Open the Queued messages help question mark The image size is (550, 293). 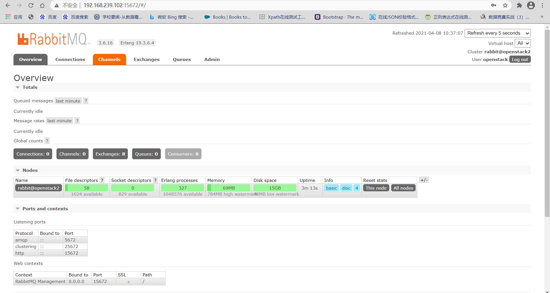point(86,101)
